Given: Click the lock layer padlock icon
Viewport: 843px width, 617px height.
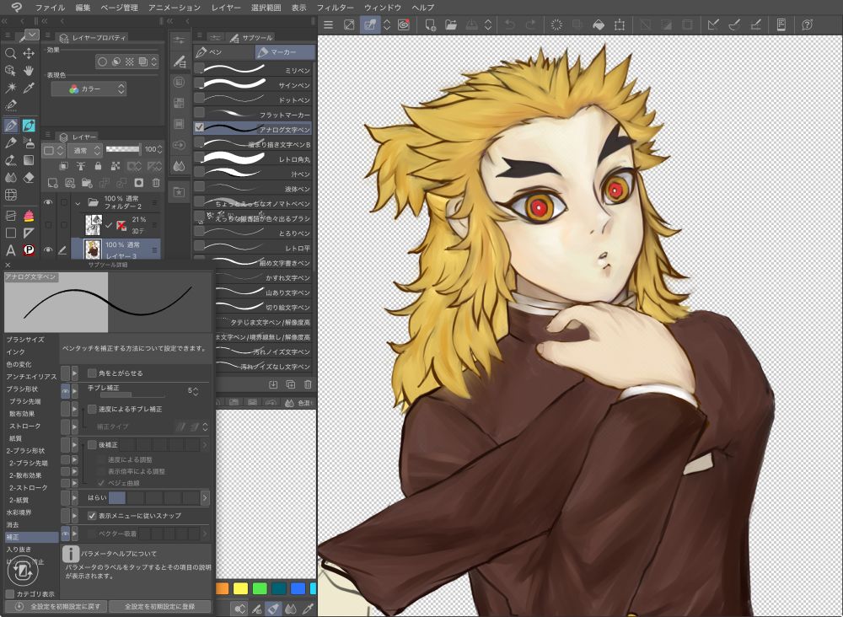Looking at the screenshot, I should (97, 166).
